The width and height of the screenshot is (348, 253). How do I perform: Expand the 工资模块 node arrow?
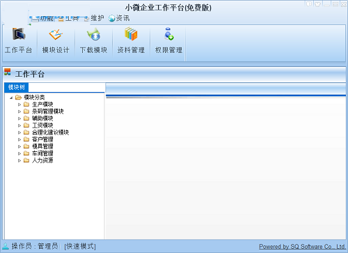coord(19,125)
